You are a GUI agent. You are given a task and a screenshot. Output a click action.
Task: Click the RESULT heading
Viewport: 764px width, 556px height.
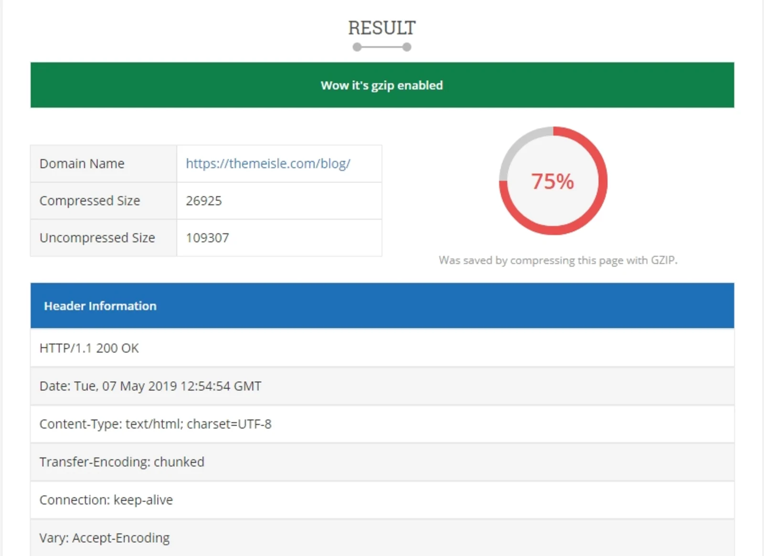point(382,28)
